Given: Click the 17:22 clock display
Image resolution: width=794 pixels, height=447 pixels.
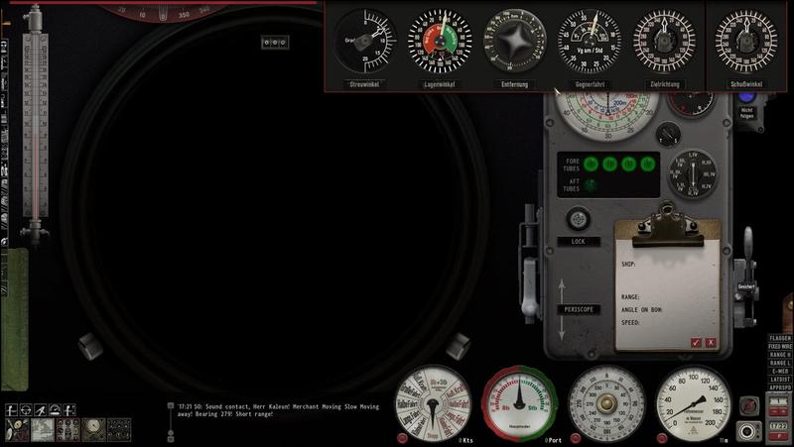Looking at the screenshot, I should coord(779,426).
